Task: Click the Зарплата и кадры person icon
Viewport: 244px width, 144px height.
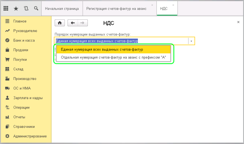Action: 7,98
